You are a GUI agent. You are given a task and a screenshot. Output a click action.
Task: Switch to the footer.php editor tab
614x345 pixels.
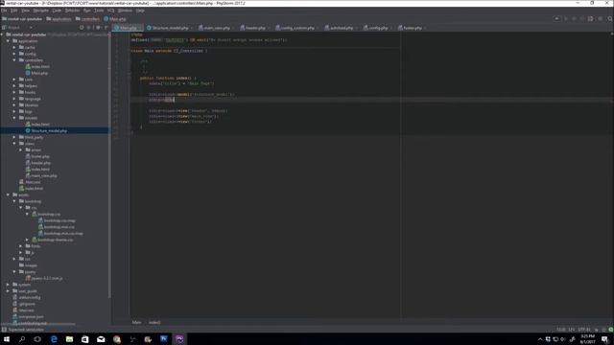click(411, 28)
